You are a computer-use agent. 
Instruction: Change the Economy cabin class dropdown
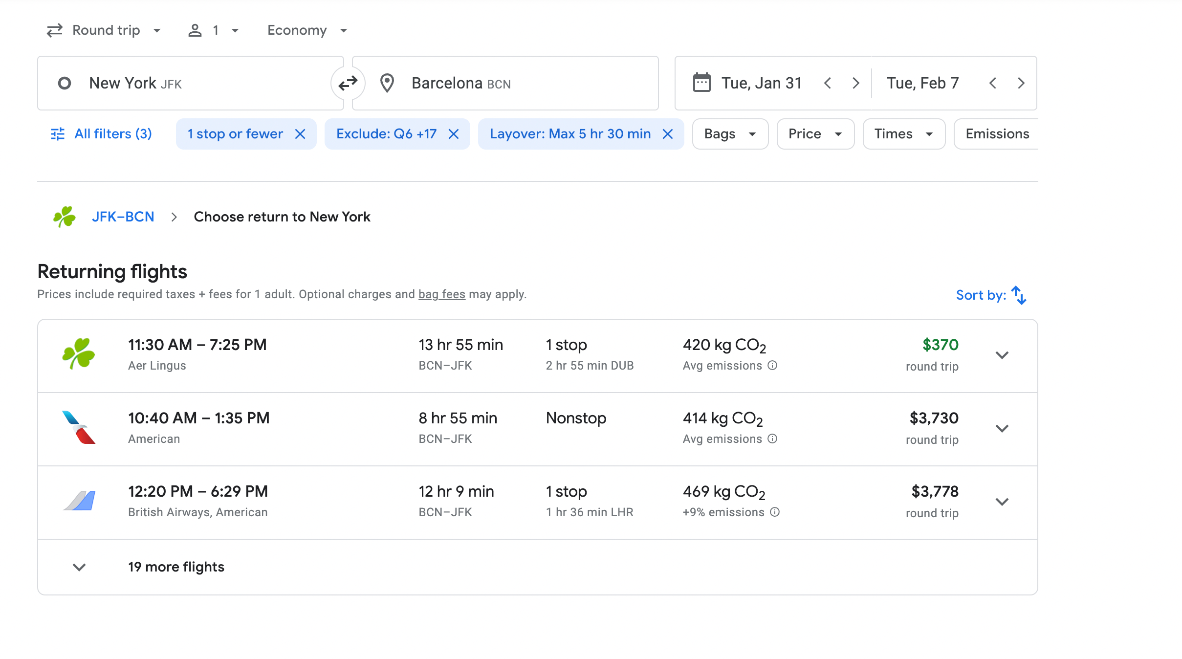[x=307, y=30]
